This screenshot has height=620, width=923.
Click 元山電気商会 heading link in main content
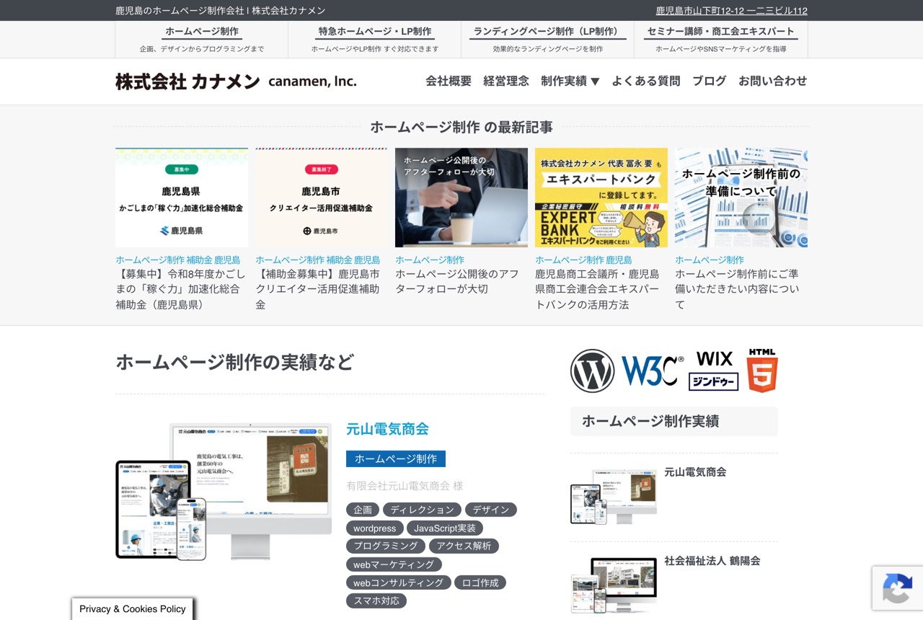387,429
